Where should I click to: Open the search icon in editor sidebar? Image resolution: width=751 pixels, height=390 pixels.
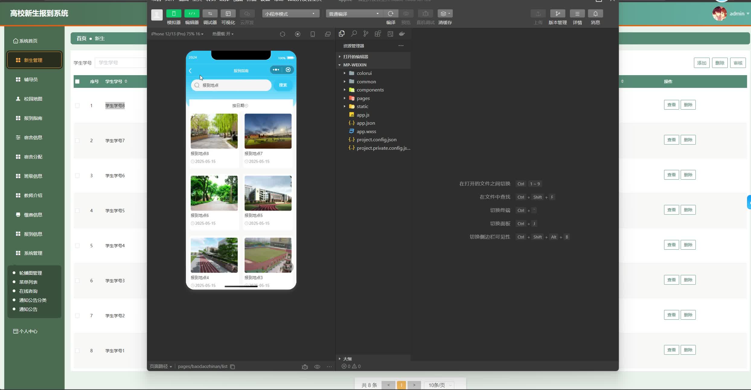tap(354, 34)
